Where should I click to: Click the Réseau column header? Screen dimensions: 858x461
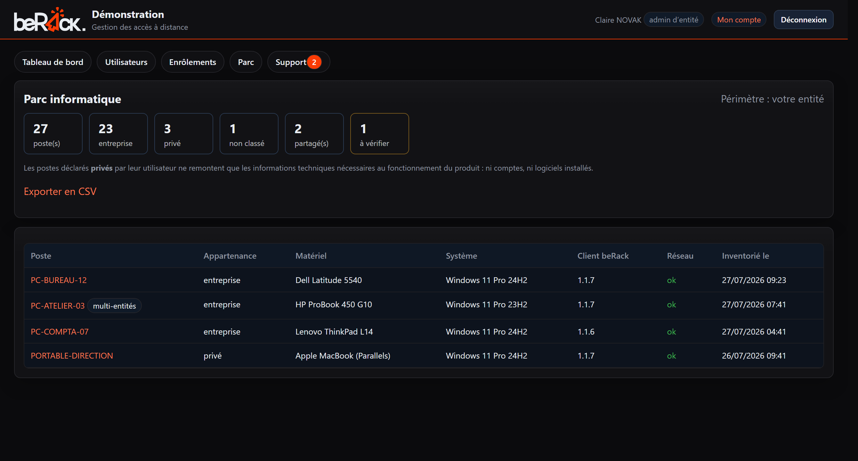(680, 256)
